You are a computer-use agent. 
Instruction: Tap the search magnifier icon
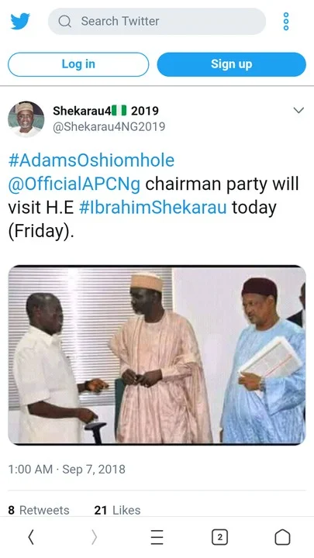(65, 22)
